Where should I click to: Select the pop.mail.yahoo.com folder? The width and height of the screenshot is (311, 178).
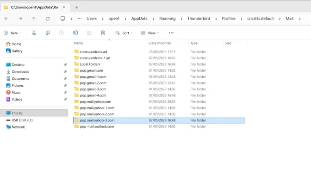coord(159,102)
